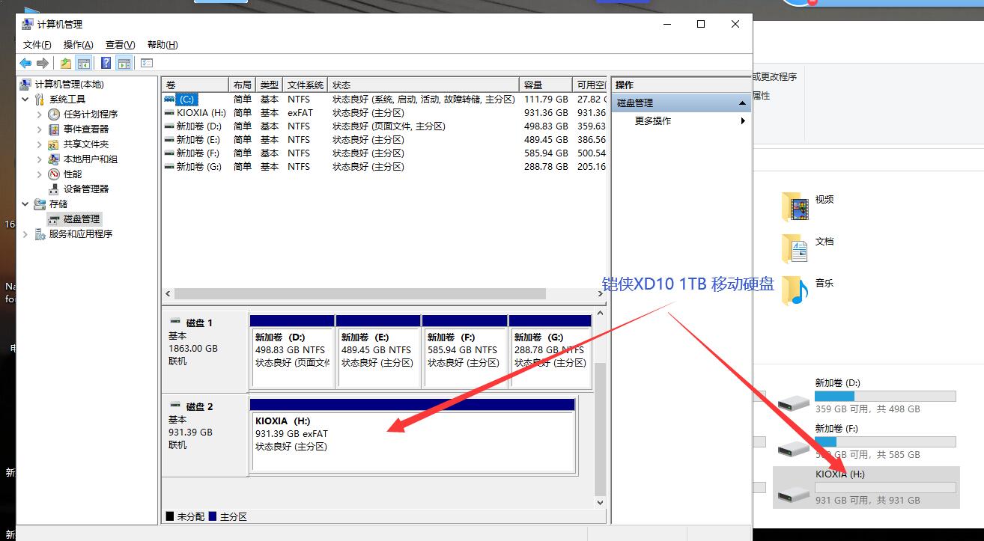Screen dimensions: 984x541
Task: Open the 帮助(H) menu
Action: point(163,45)
